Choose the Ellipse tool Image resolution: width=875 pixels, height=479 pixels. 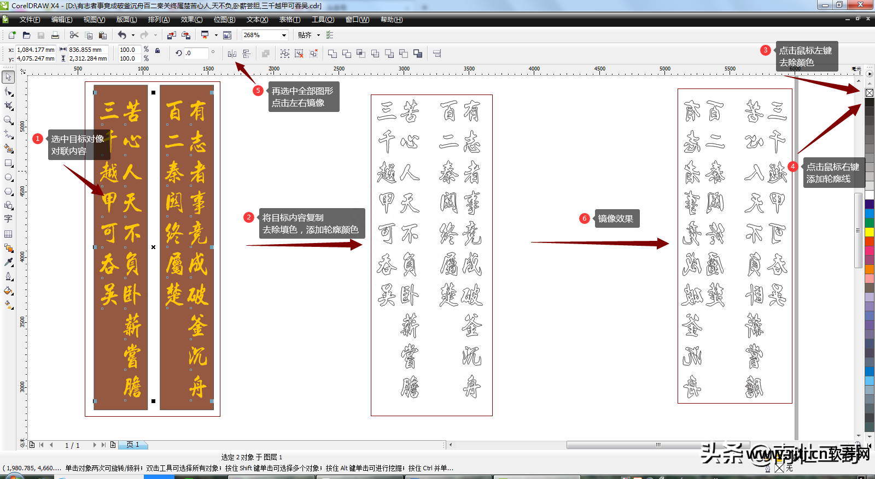pyautogui.click(x=8, y=178)
